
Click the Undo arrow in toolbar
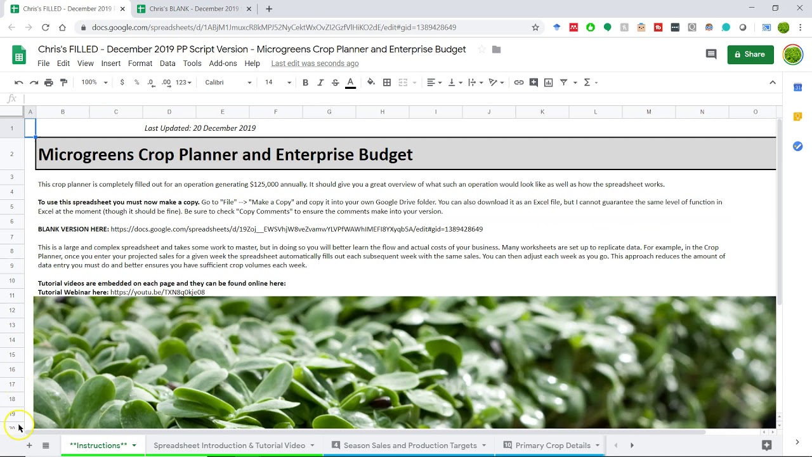(x=19, y=83)
